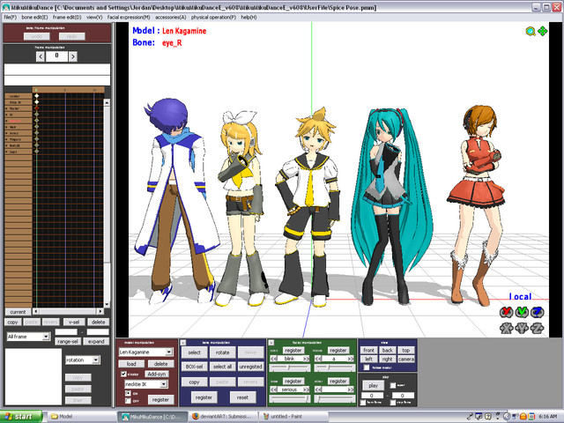Toggle the model display checkbox

123,374
